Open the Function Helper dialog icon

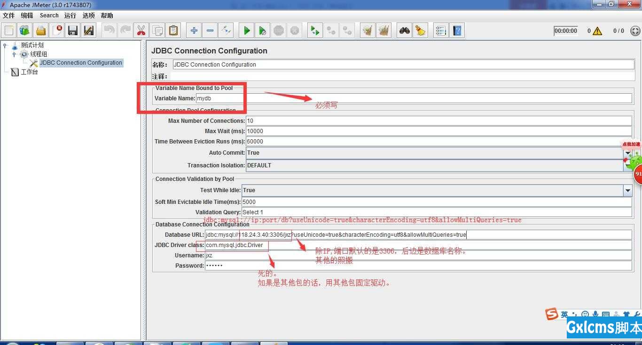coord(441,30)
